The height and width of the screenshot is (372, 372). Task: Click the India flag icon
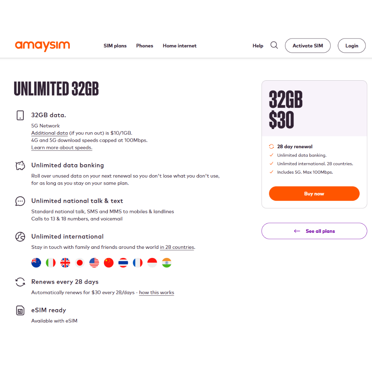coord(167,263)
